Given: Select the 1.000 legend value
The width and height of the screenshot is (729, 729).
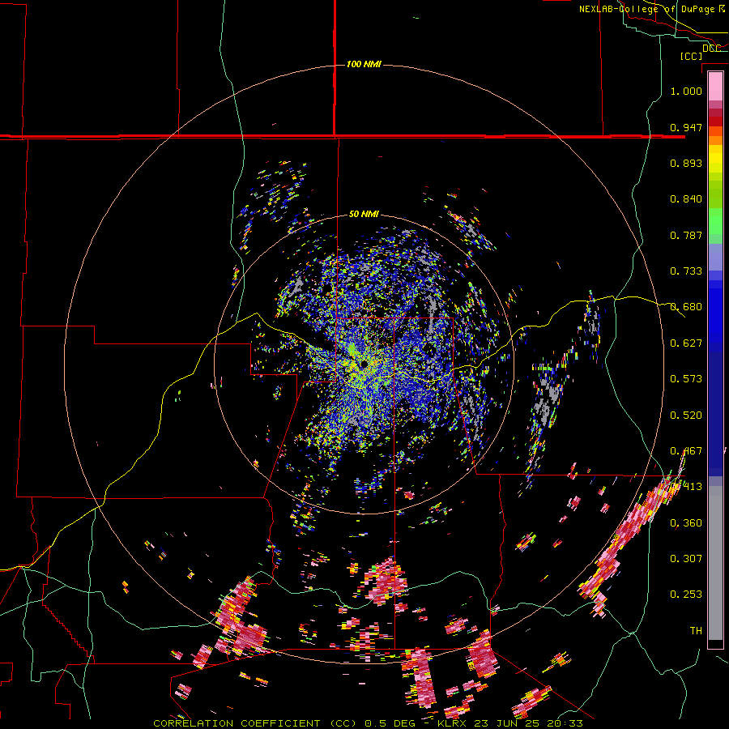Looking at the screenshot, I should tap(686, 91).
